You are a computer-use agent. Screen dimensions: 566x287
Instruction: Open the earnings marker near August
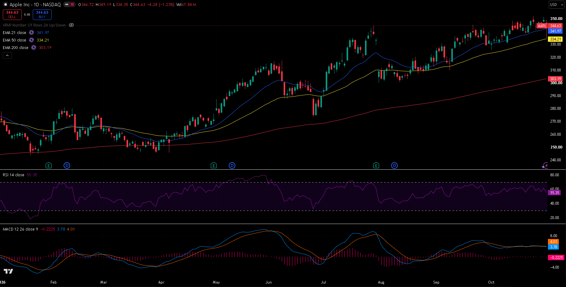(x=376, y=165)
